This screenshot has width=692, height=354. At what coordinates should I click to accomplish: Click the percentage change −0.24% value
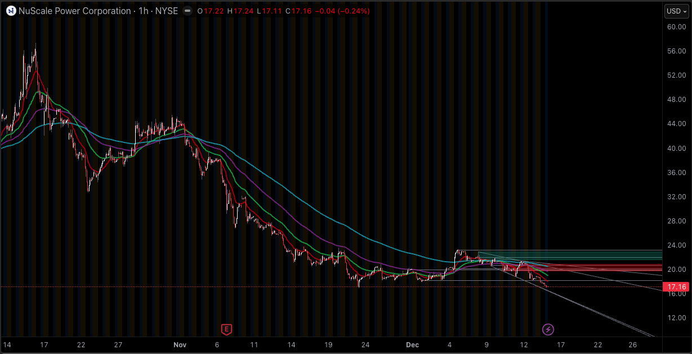pos(353,10)
